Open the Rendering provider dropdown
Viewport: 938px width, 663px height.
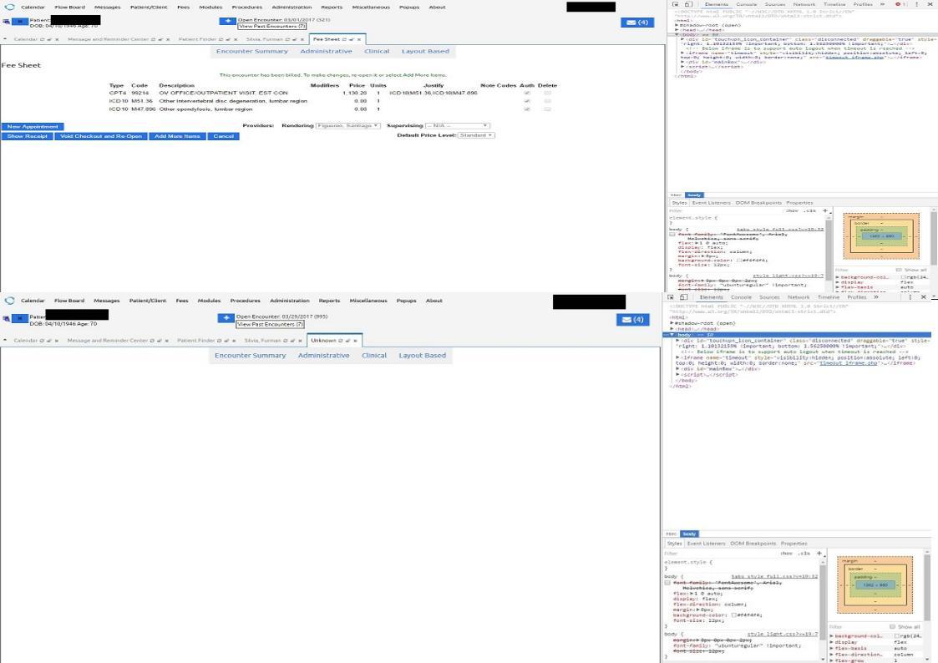click(x=347, y=125)
